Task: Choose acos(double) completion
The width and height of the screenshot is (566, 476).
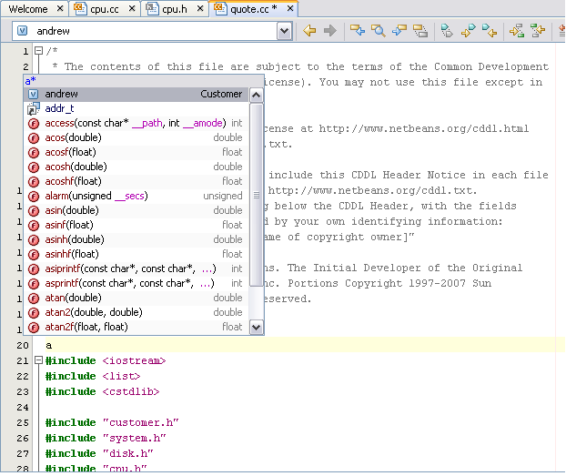Action: coord(136,137)
